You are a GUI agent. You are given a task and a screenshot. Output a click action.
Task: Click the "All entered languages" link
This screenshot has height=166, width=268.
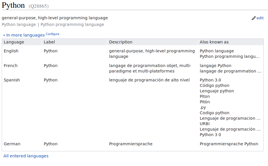[25, 156]
